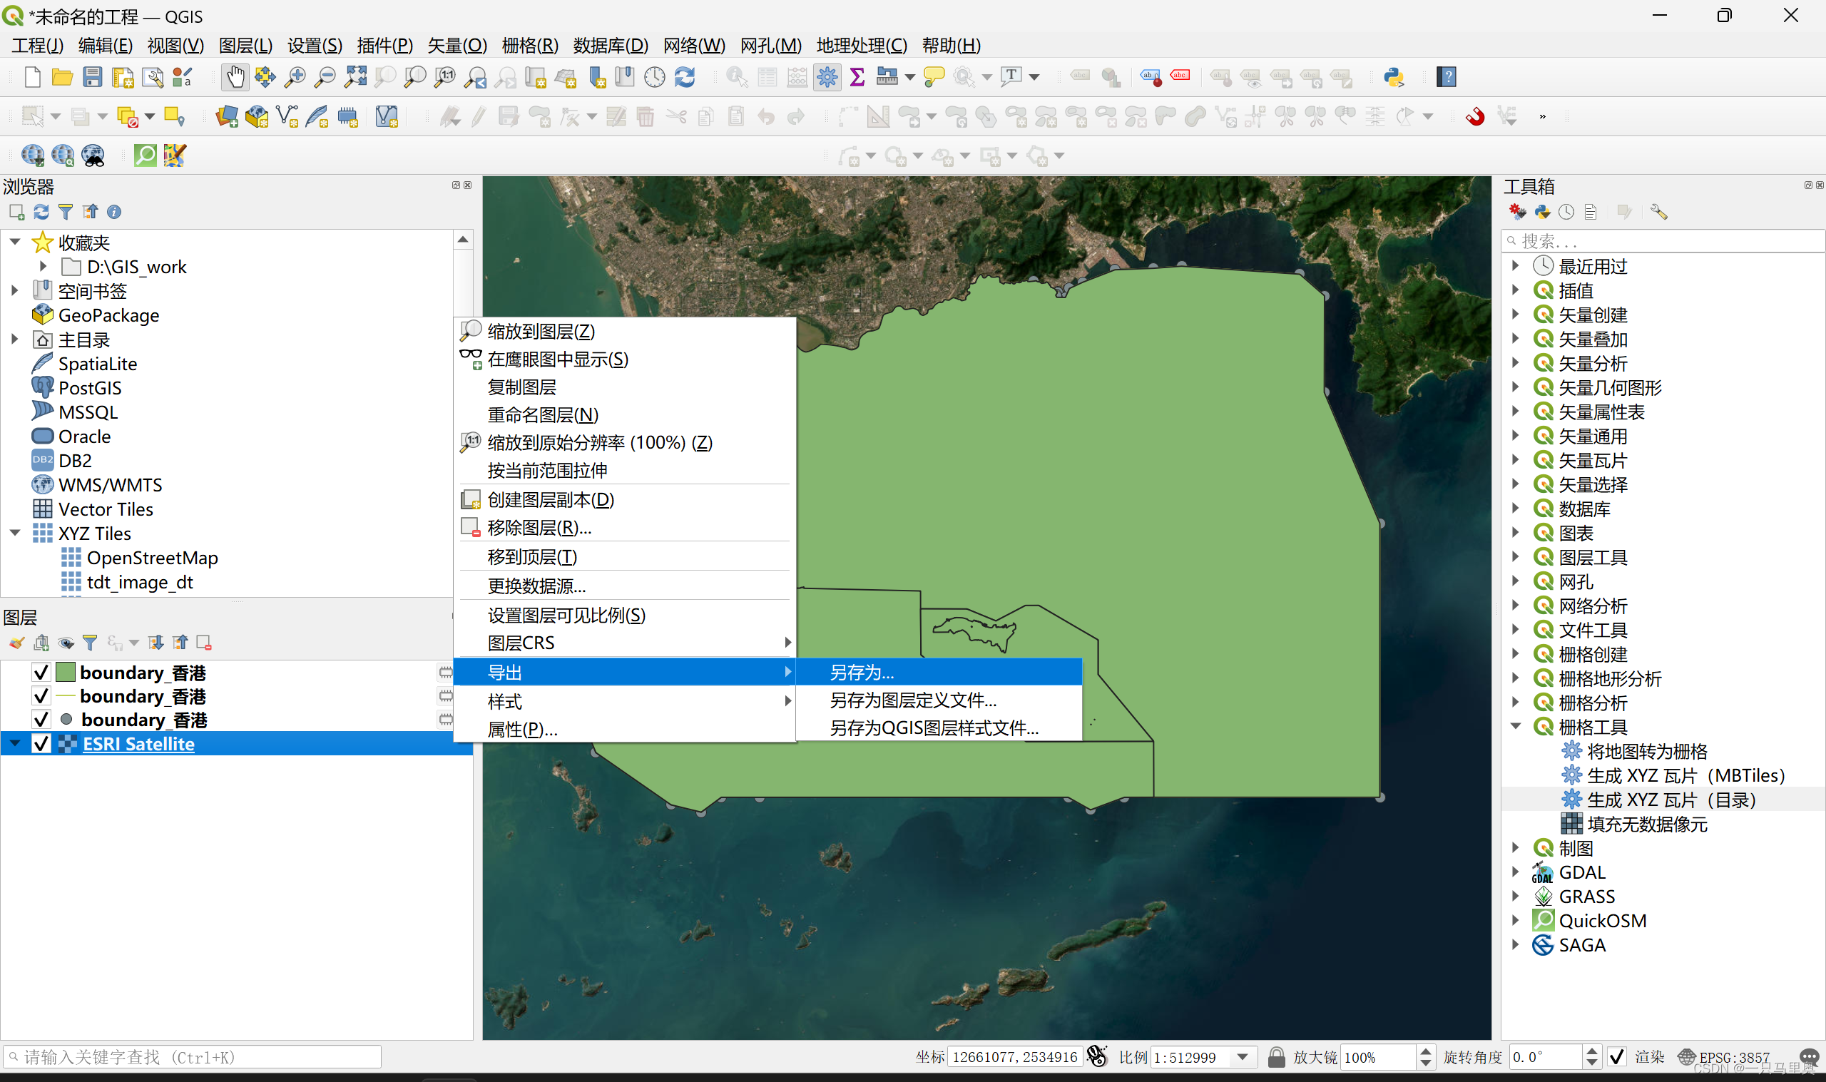Screen dimensions: 1826x1082
Task: Select the Pan Map hand tool
Action: coord(235,76)
